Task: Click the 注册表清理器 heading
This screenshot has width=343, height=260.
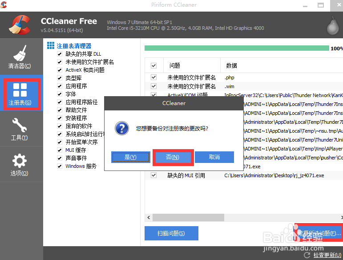Action: tap(74, 46)
